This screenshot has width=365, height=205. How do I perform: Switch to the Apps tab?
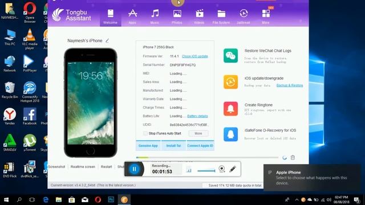click(132, 17)
